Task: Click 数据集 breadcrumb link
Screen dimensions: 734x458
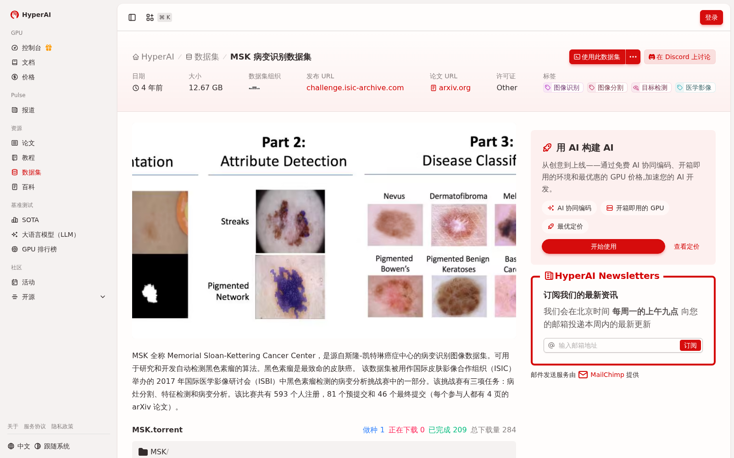Action: pos(202,57)
